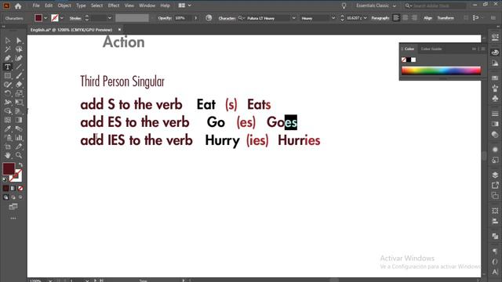
Task: Select the Gradient tool
Action: [19, 120]
